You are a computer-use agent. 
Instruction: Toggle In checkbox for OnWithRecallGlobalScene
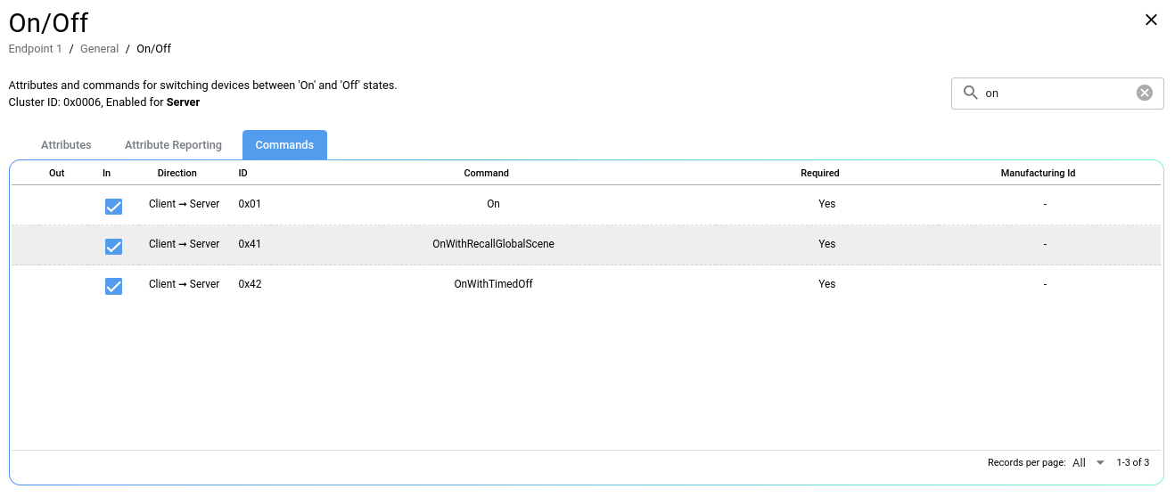click(x=113, y=246)
